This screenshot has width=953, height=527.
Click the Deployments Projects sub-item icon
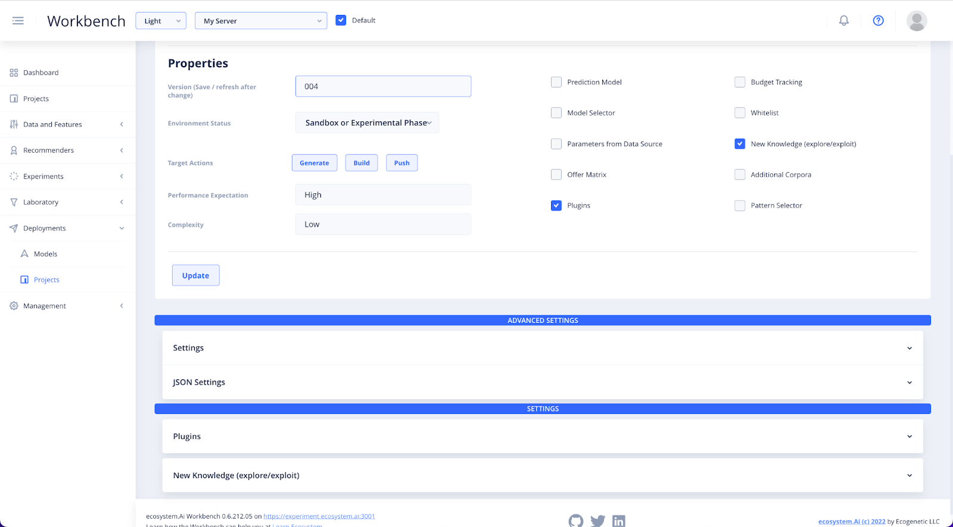(x=24, y=280)
